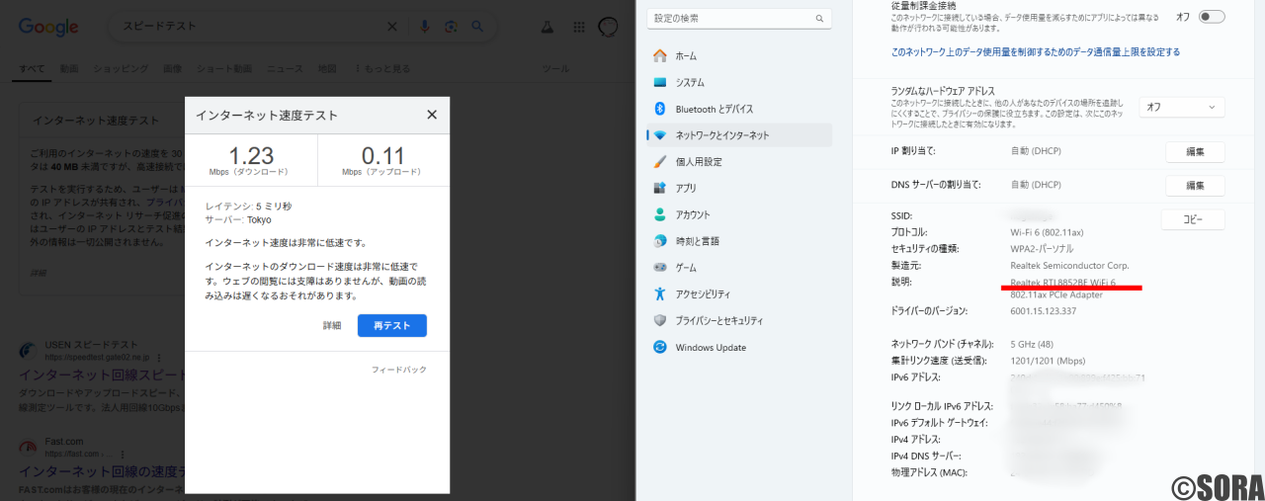Switch to the 動画 search tab
The image size is (1265, 501).
click(x=69, y=68)
